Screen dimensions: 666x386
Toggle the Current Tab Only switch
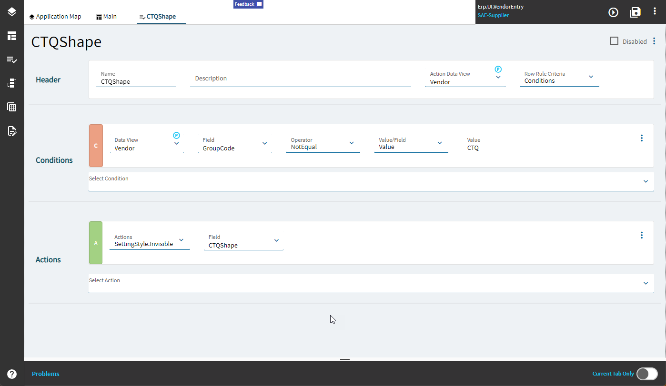[647, 374]
